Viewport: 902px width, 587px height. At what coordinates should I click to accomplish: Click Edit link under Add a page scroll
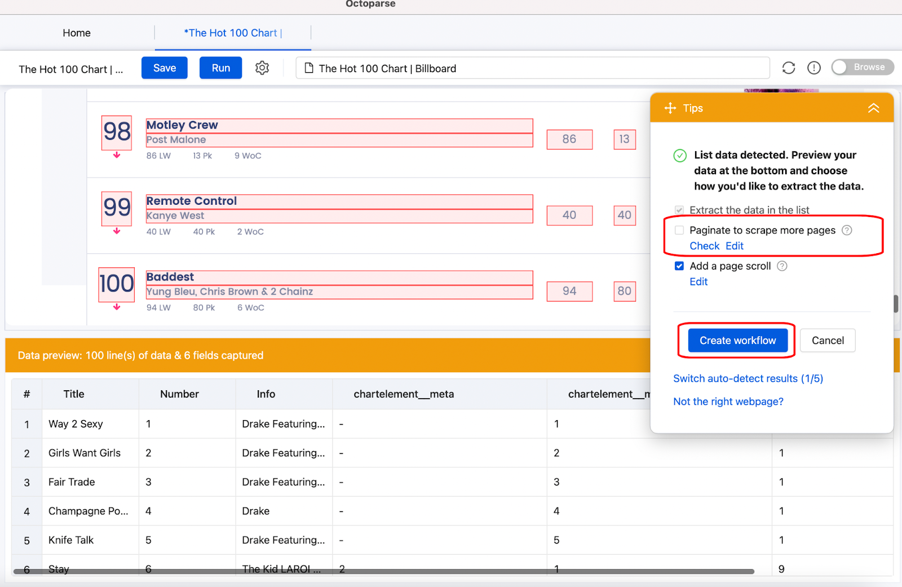[x=698, y=282]
